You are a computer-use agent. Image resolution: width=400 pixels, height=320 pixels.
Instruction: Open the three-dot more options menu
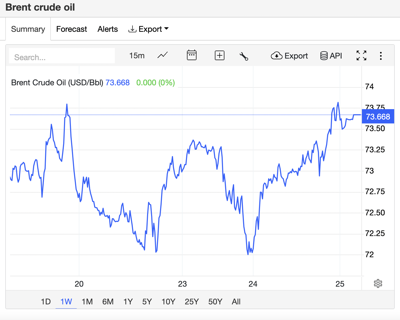click(381, 56)
